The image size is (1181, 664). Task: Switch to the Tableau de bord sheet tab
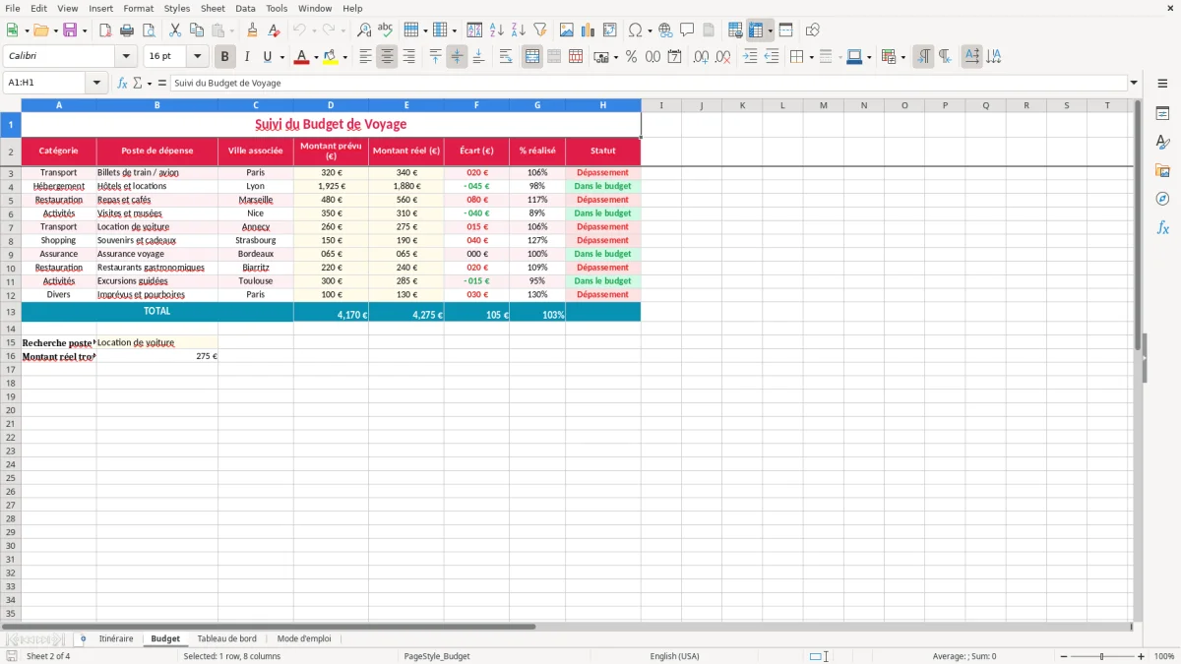pos(226,639)
